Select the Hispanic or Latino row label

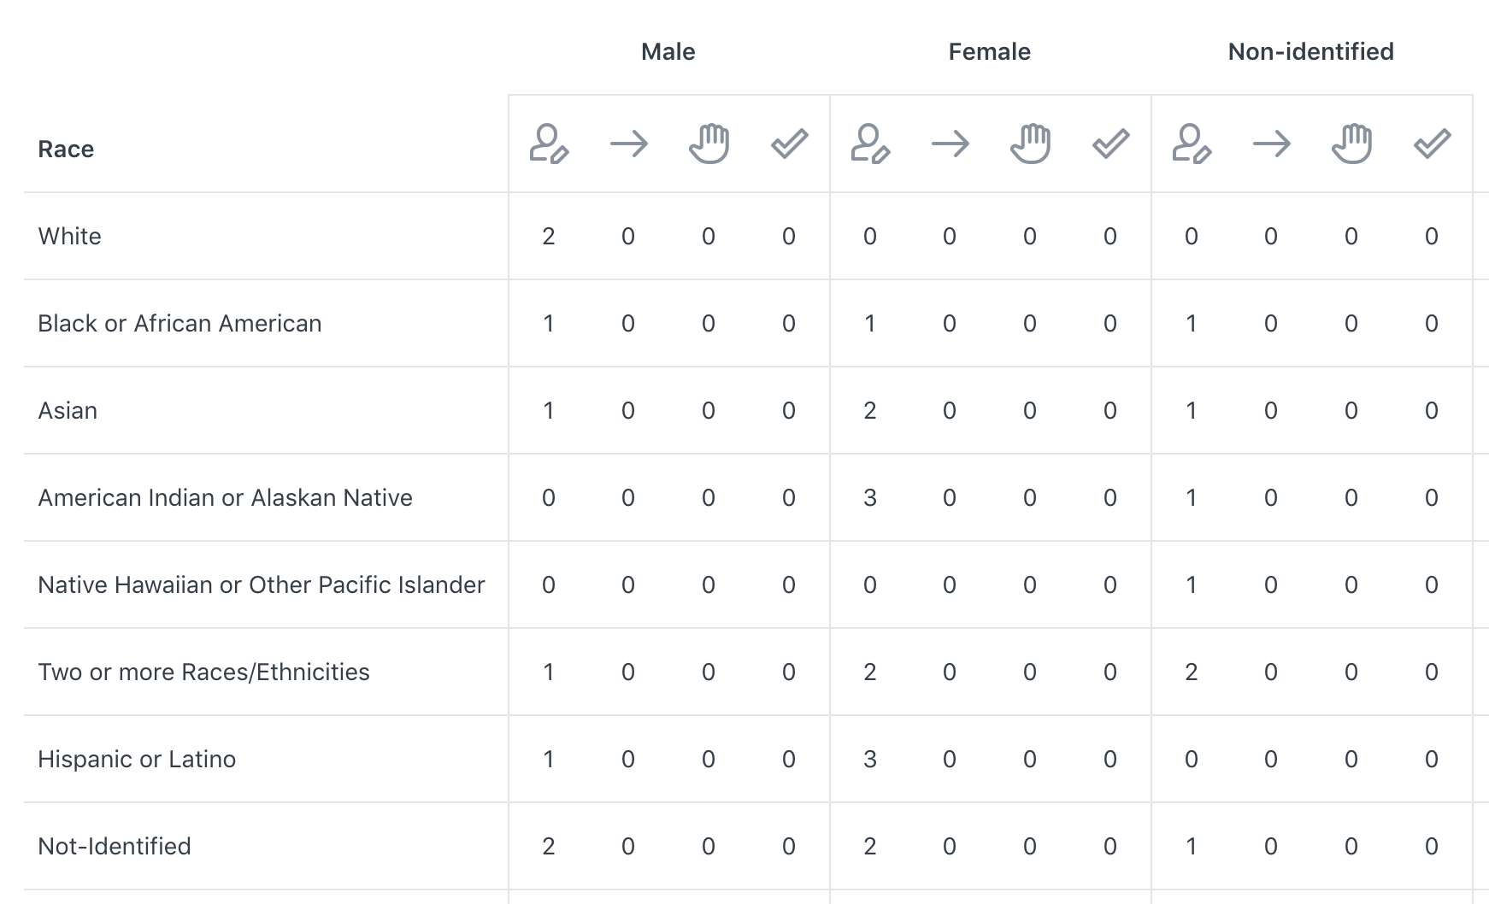[x=137, y=760]
